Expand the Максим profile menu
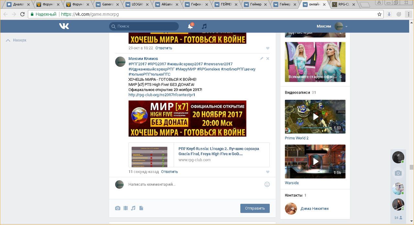The image size is (414, 225). [x=346, y=26]
